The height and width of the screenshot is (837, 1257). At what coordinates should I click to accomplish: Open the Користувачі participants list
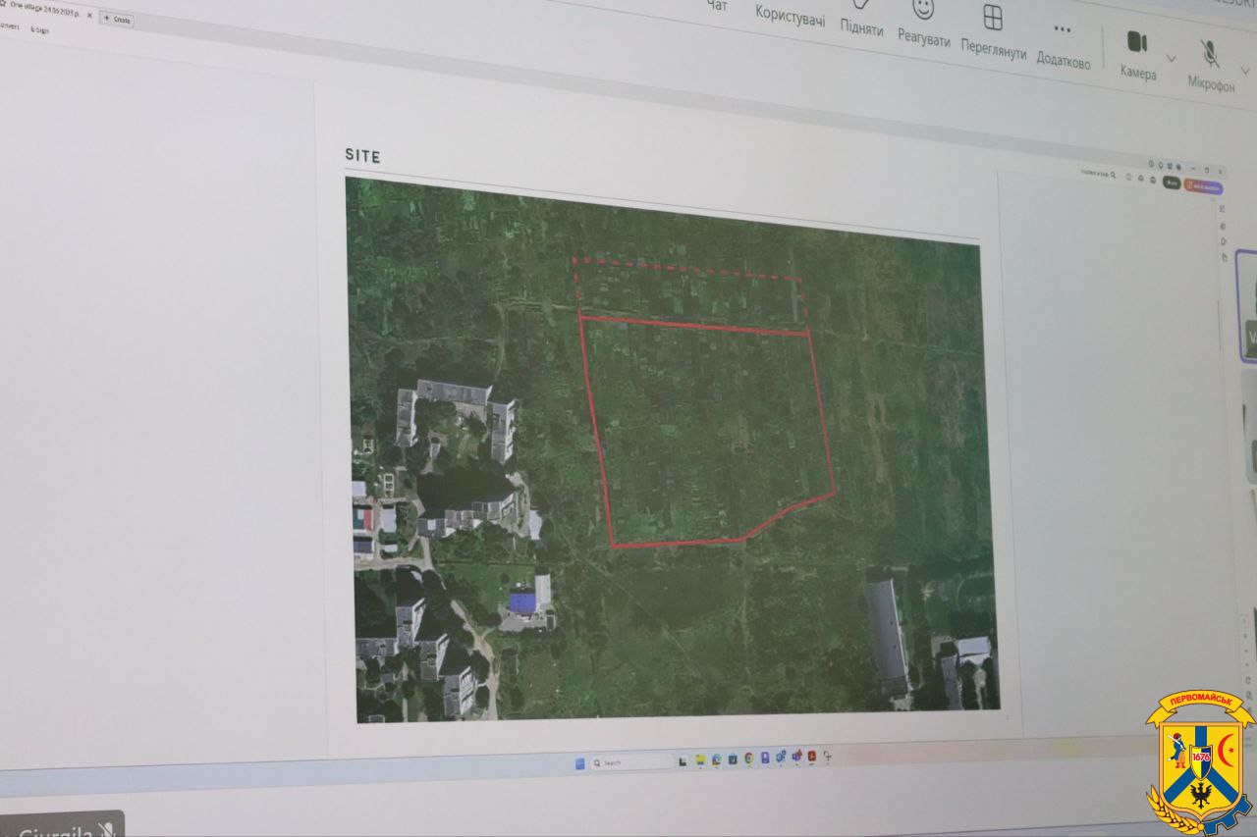(790, 15)
